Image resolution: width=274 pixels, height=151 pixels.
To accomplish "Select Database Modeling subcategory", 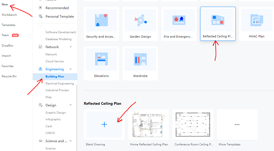I will click(59, 39).
